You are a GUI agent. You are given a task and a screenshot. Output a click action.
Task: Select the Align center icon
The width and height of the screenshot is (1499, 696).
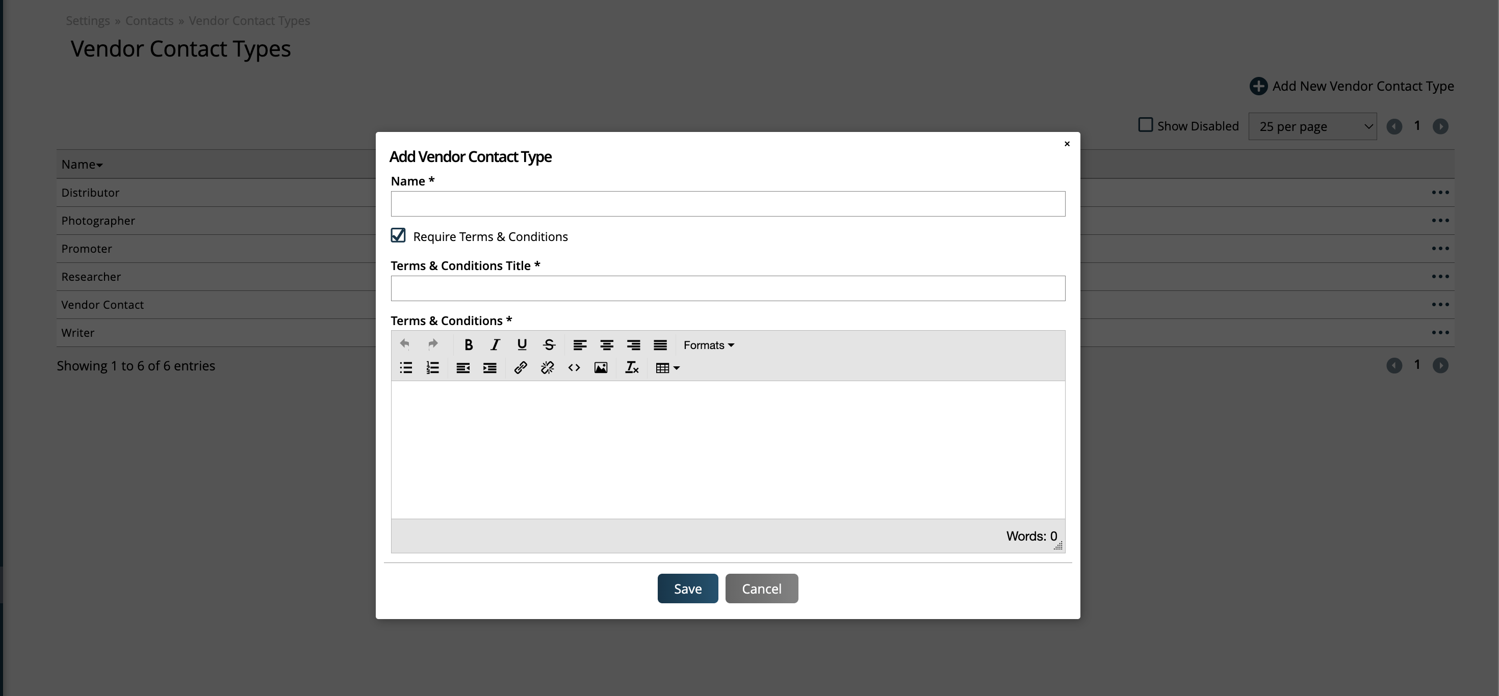(x=606, y=344)
